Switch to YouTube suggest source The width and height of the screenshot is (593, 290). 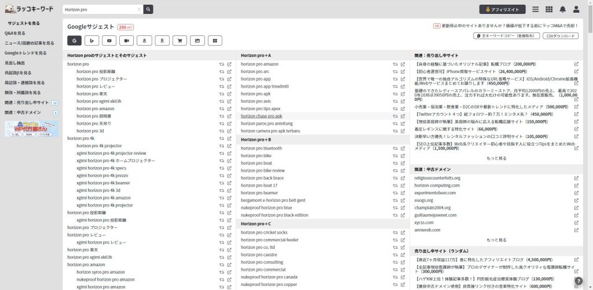tap(109, 41)
